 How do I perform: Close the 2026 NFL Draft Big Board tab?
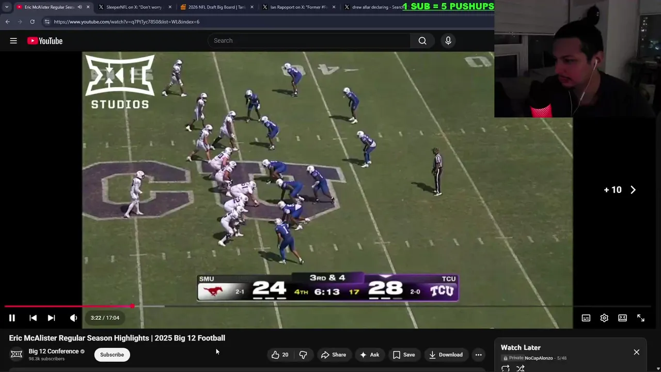[252, 7]
